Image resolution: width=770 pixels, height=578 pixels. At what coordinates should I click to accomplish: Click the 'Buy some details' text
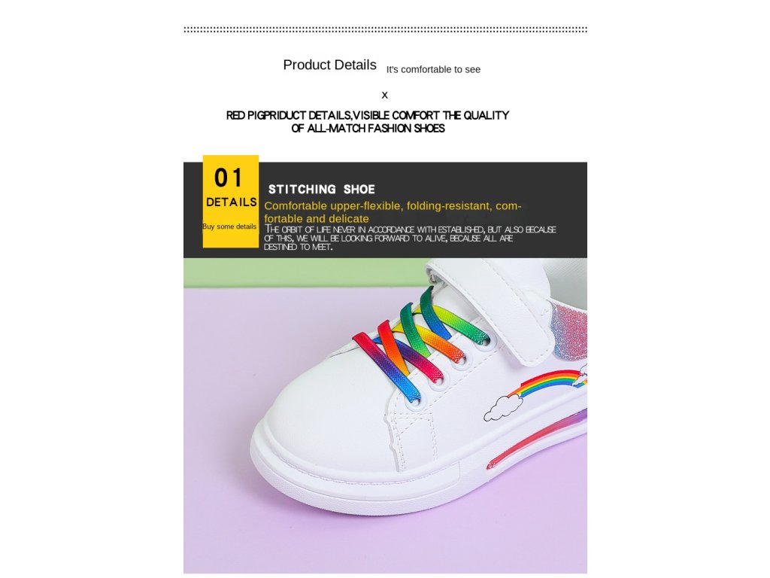pyautogui.click(x=229, y=227)
